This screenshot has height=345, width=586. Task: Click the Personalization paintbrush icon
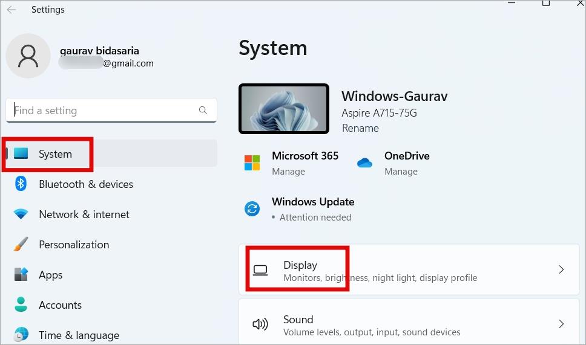tap(21, 244)
